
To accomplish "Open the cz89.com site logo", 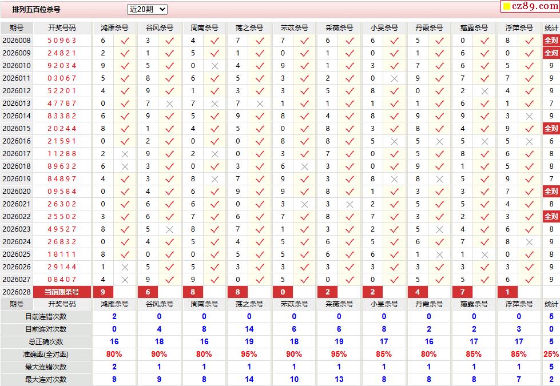I will coord(530,6).
